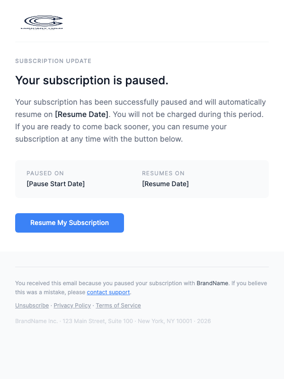This screenshot has width=284, height=379.
Task: Click the PAUSED ON column header
Action: [45, 173]
